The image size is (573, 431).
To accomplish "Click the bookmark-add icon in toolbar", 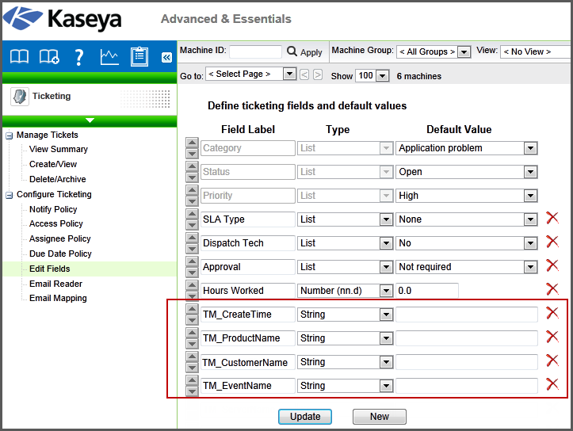I will tap(49, 56).
